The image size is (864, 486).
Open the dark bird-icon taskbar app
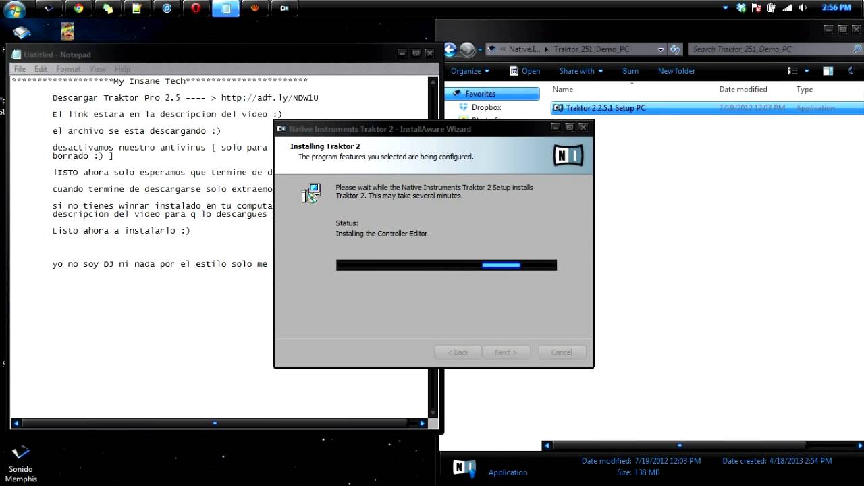click(49, 9)
